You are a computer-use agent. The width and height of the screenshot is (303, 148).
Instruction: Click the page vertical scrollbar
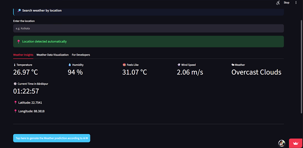point(301,66)
